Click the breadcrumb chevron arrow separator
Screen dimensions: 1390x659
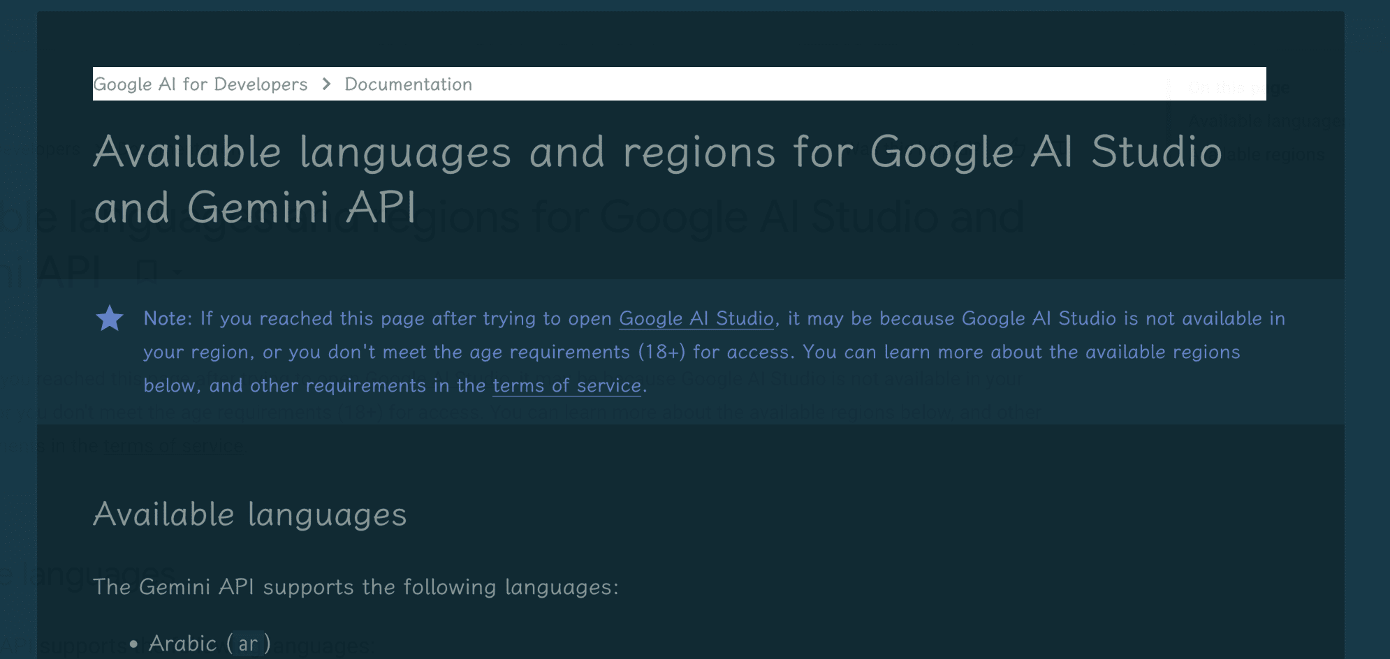tap(326, 84)
